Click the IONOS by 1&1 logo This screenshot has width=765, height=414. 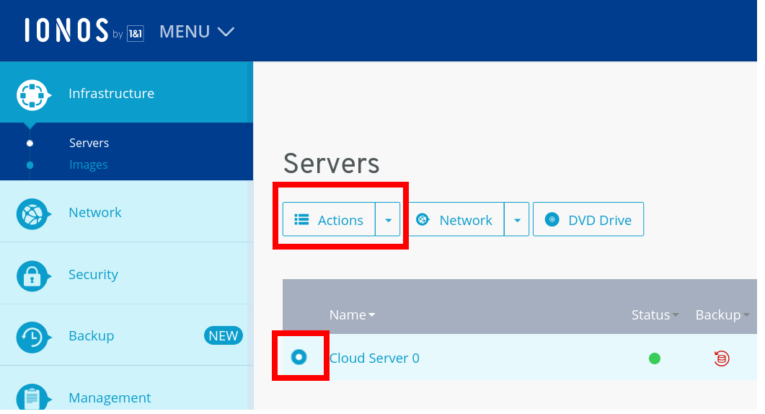[84, 30]
